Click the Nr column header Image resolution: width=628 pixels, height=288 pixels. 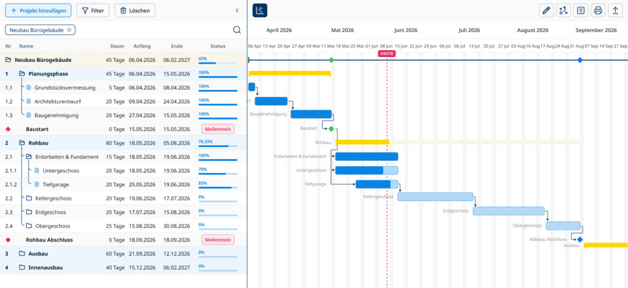tap(8, 46)
